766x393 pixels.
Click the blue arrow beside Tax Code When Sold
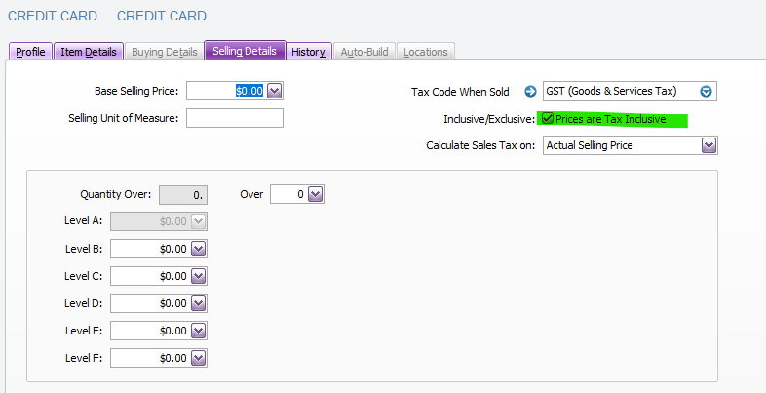(530, 92)
